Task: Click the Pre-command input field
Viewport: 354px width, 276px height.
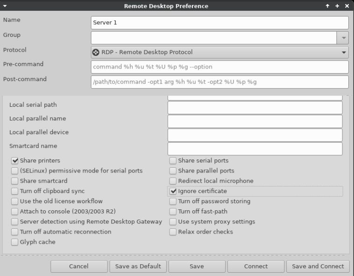Action: click(219, 67)
